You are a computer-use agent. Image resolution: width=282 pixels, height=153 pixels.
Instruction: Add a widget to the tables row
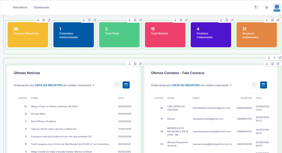pyautogui.click(x=274, y=58)
